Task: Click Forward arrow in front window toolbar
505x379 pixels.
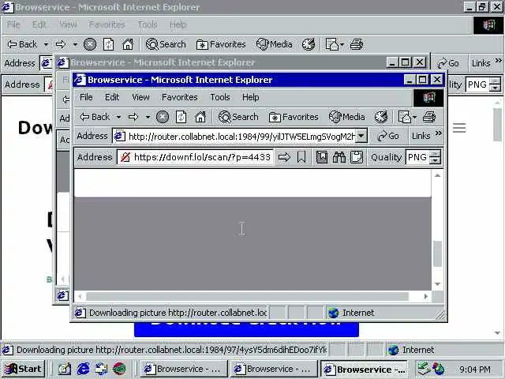Action: pos(133,117)
